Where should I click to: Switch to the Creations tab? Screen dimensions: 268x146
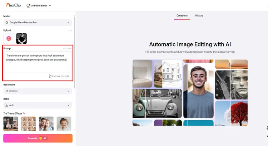tap(182, 16)
